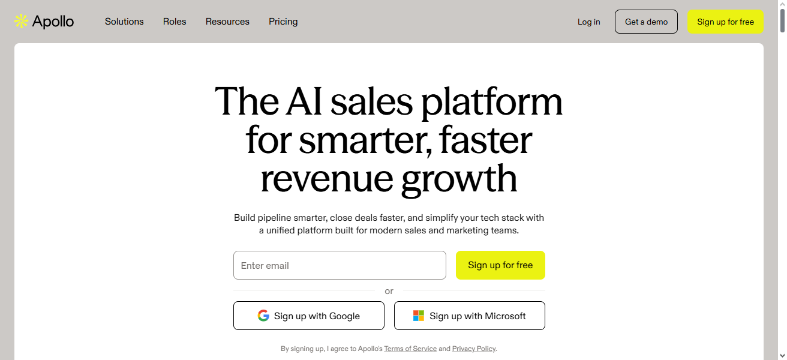Image resolution: width=787 pixels, height=360 pixels.
Task: Click the Get a demo button
Action: 646,21
